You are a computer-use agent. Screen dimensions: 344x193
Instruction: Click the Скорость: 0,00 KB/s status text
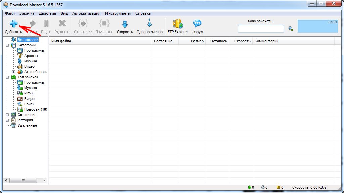tap(309, 187)
